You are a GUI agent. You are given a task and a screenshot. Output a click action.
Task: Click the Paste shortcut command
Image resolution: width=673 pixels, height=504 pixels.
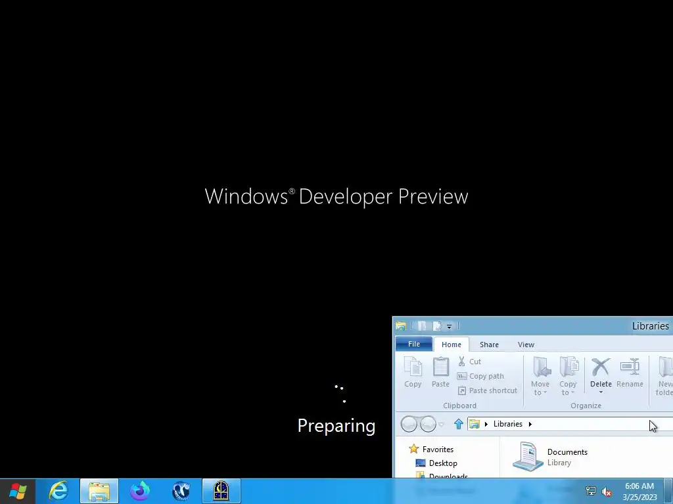488,390
